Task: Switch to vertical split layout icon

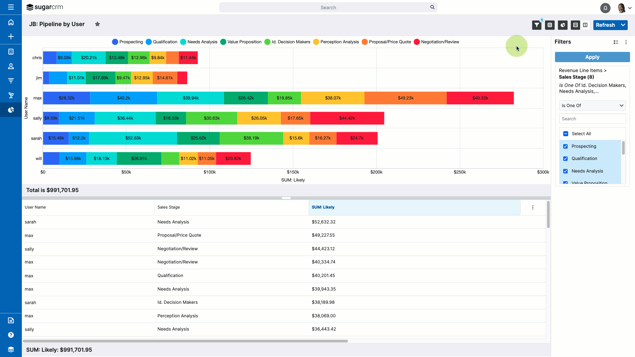Action: [585, 25]
